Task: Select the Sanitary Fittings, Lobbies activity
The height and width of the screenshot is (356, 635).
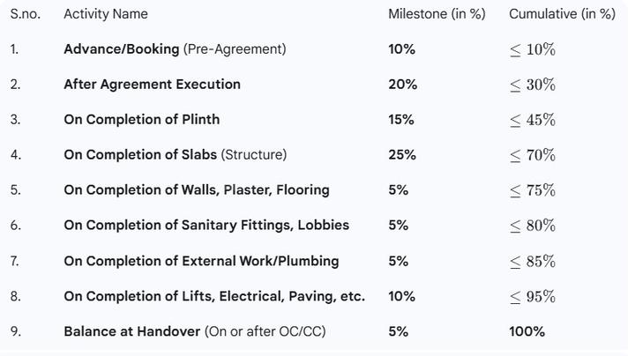Action: [x=206, y=226]
